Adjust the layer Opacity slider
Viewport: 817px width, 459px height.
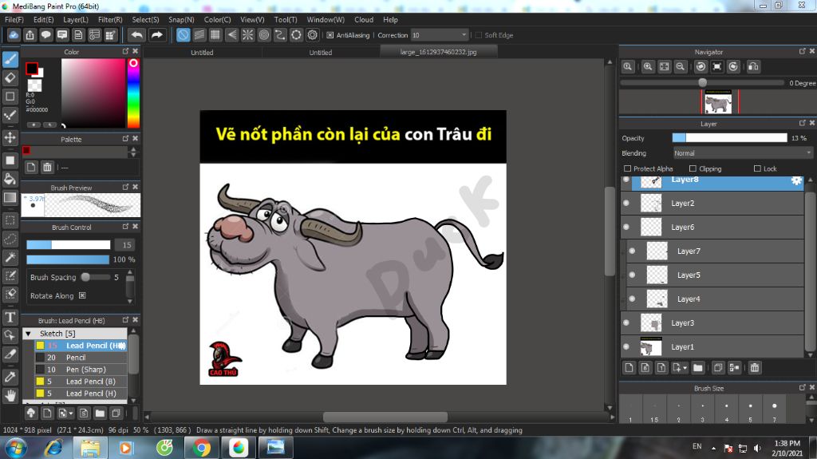[729, 137]
